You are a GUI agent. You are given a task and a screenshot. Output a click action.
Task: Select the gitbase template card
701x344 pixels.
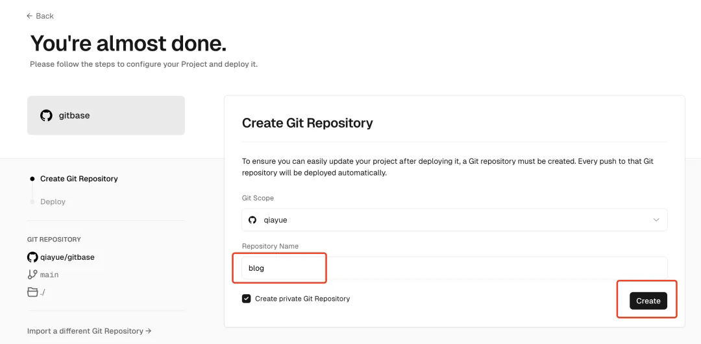106,115
